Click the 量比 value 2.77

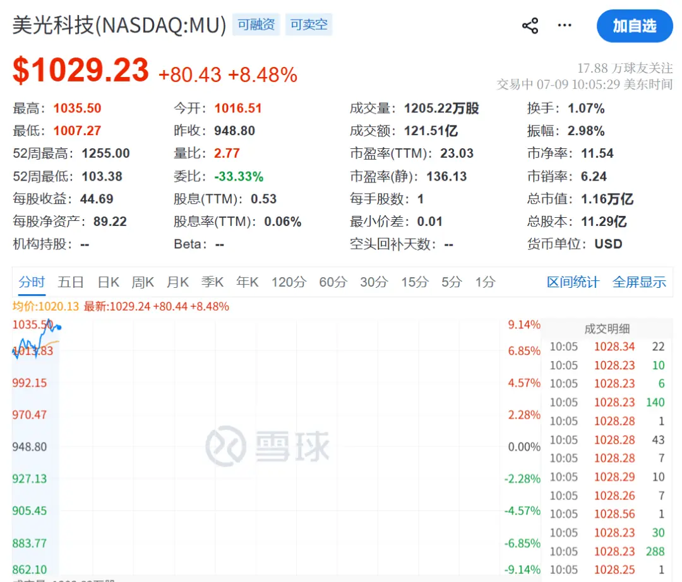[x=227, y=153]
